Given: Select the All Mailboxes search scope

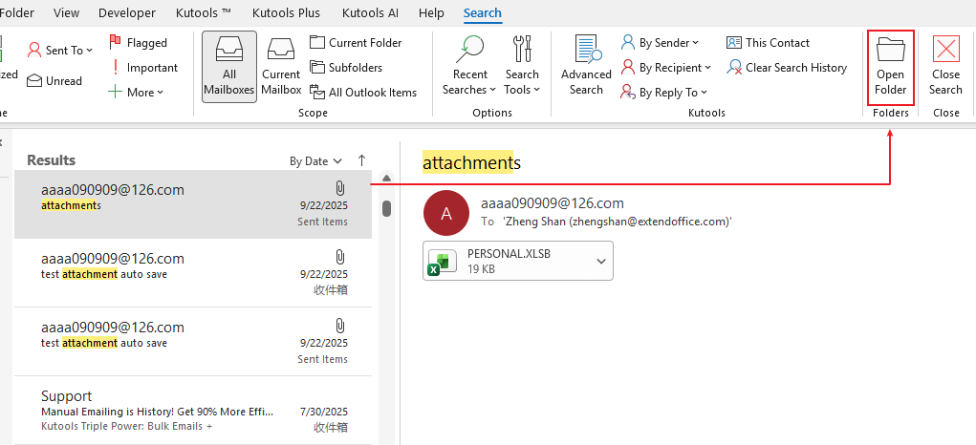Looking at the screenshot, I should (x=228, y=65).
